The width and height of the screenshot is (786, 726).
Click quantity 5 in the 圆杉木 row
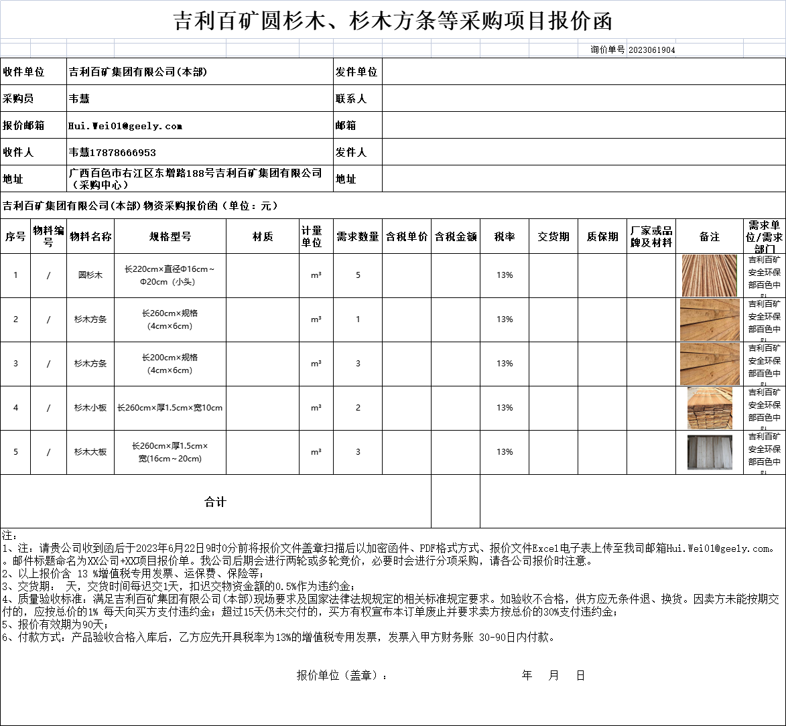tap(358, 275)
